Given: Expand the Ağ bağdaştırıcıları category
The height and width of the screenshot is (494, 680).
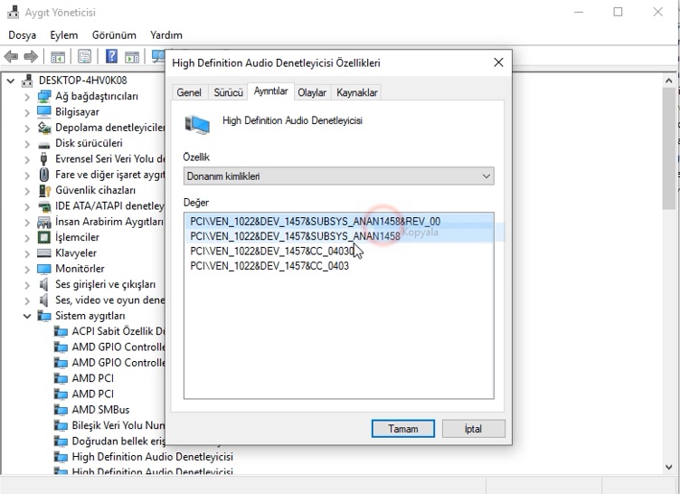Looking at the screenshot, I should (27, 97).
